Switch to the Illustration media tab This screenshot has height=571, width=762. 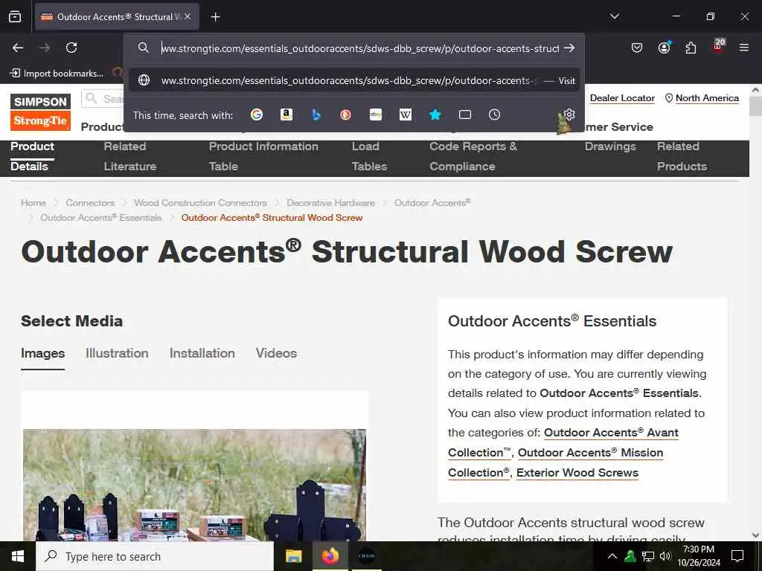click(x=117, y=353)
